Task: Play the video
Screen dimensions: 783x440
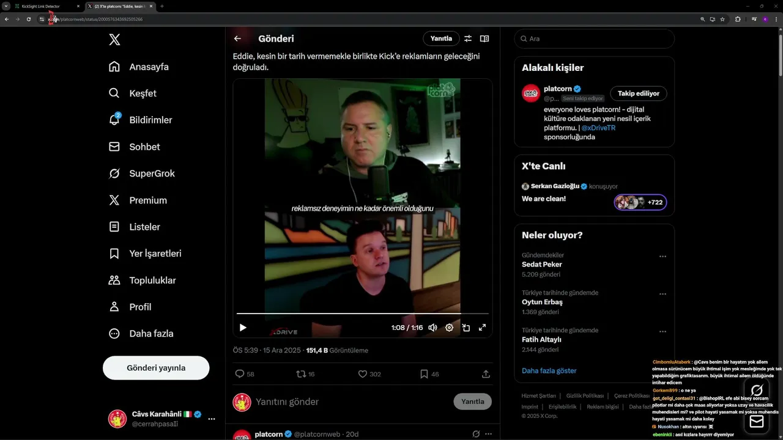Action: 243,328
